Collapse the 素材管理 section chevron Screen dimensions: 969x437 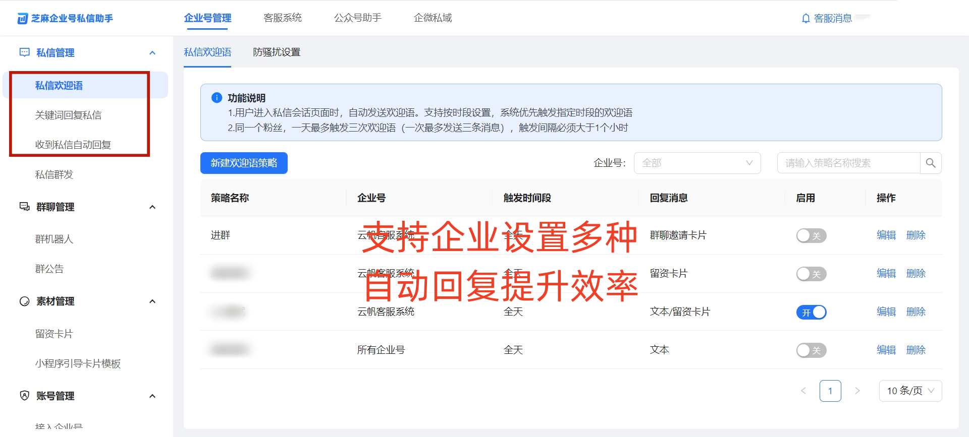tap(152, 301)
